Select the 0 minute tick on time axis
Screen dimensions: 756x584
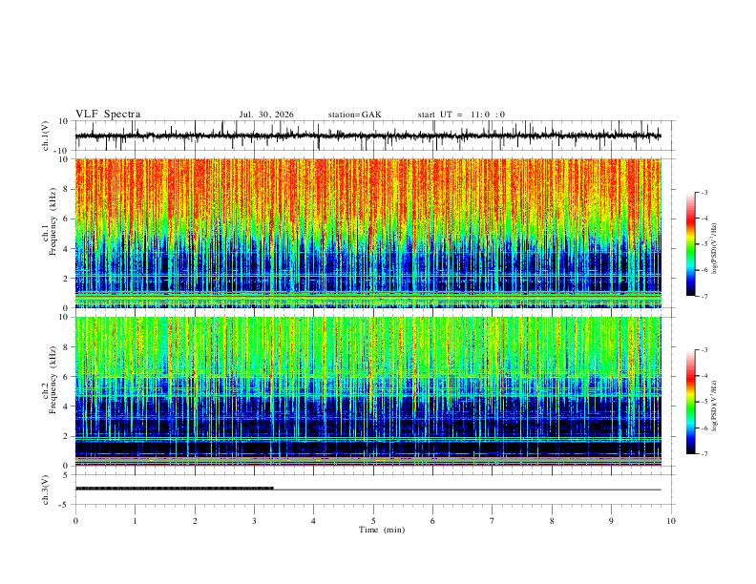coord(75,521)
